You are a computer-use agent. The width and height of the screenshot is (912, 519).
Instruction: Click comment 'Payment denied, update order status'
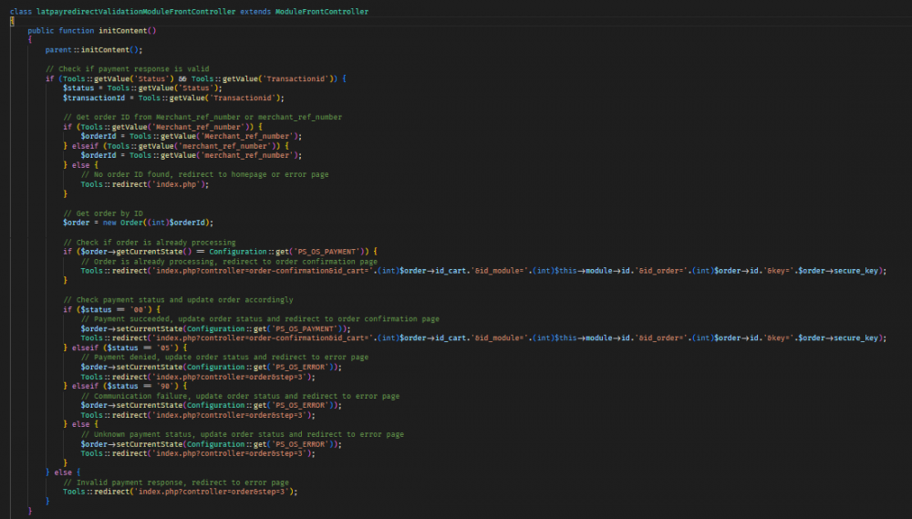(x=224, y=358)
